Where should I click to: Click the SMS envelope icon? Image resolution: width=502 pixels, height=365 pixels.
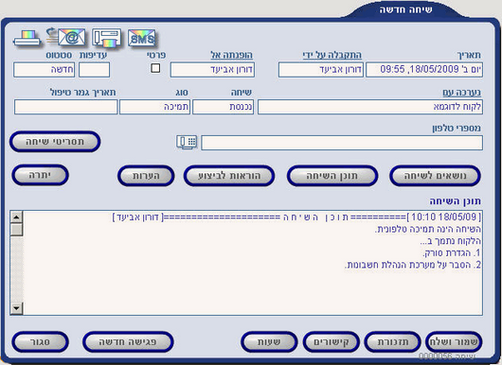pos(142,38)
